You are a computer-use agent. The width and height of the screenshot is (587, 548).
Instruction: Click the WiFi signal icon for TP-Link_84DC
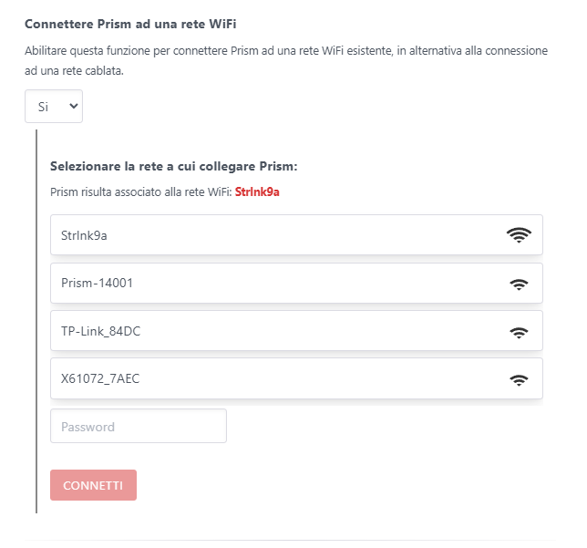[x=519, y=333]
